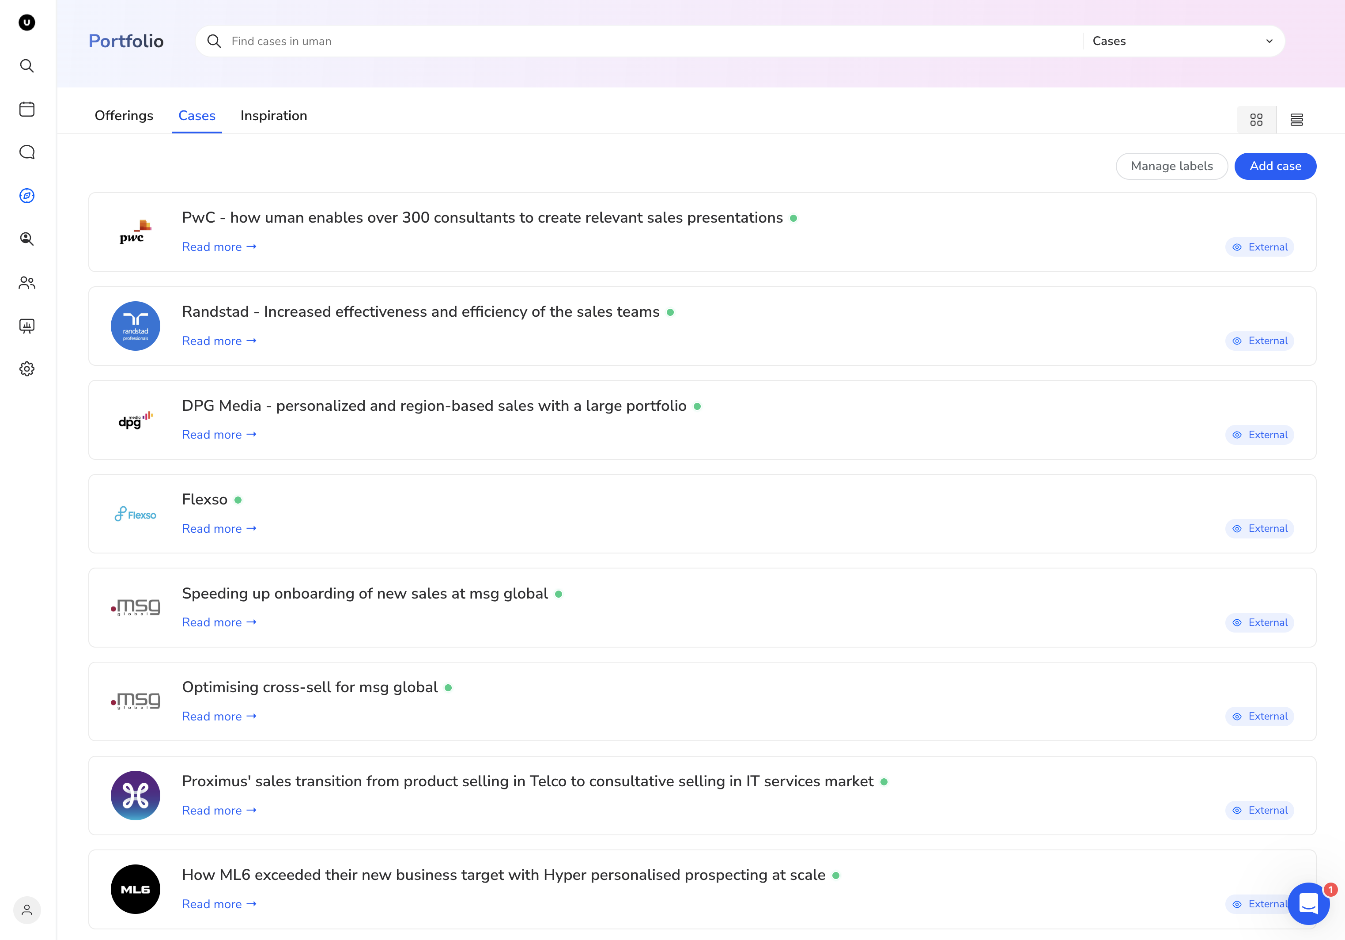Open the support chat widget bubble
The height and width of the screenshot is (940, 1345).
[x=1308, y=903]
